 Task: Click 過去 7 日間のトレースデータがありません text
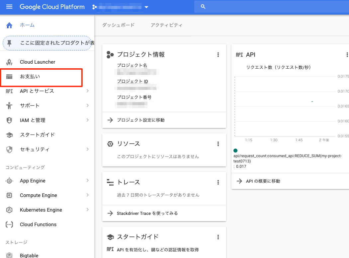pos(158,195)
